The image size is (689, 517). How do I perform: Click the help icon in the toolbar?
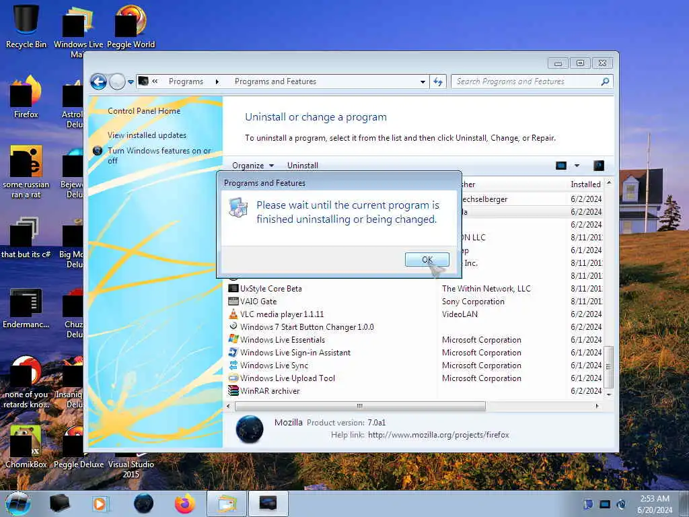(x=598, y=166)
